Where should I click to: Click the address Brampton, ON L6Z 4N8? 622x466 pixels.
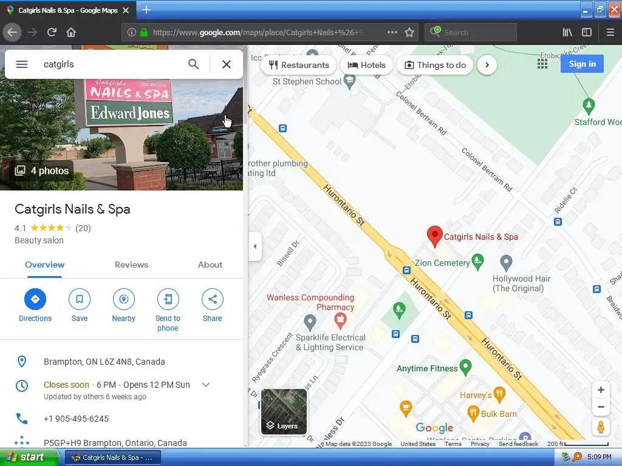coord(104,362)
